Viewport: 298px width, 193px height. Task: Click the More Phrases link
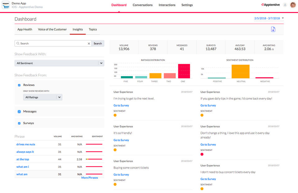89,178
